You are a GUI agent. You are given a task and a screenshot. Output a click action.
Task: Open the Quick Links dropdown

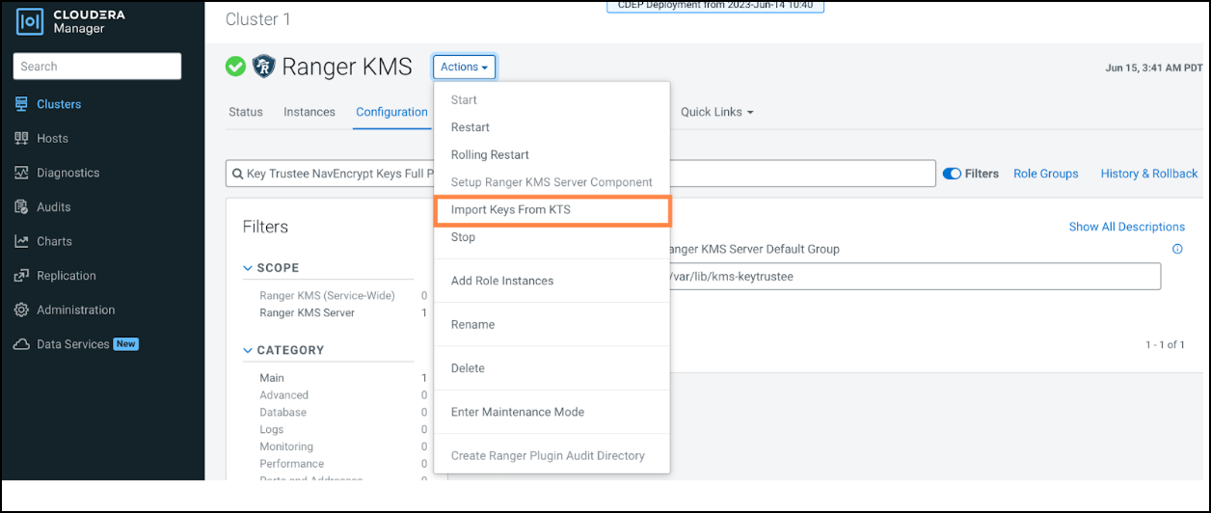[x=716, y=112]
